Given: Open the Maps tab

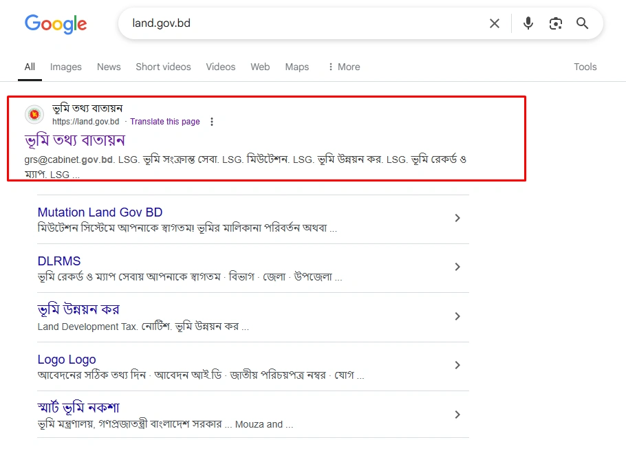Looking at the screenshot, I should pos(297,67).
